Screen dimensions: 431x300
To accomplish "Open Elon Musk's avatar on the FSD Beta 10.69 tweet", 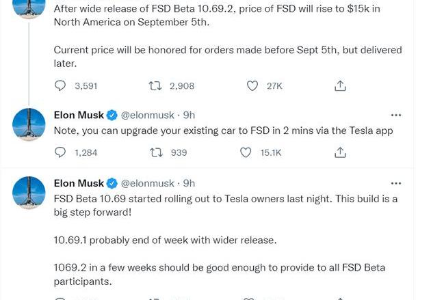I will [x=29, y=193].
